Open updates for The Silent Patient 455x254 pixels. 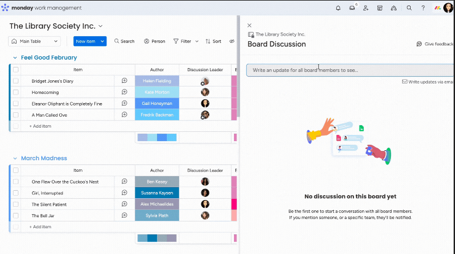coord(124,204)
